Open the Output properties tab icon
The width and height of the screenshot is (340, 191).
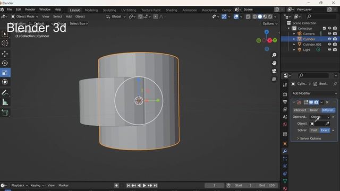click(285, 102)
